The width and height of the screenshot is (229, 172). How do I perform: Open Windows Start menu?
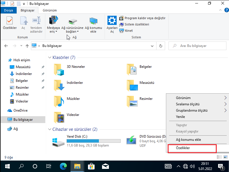coord(7,166)
